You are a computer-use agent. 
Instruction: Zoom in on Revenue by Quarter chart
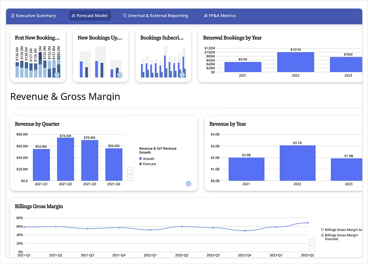coord(130,171)
